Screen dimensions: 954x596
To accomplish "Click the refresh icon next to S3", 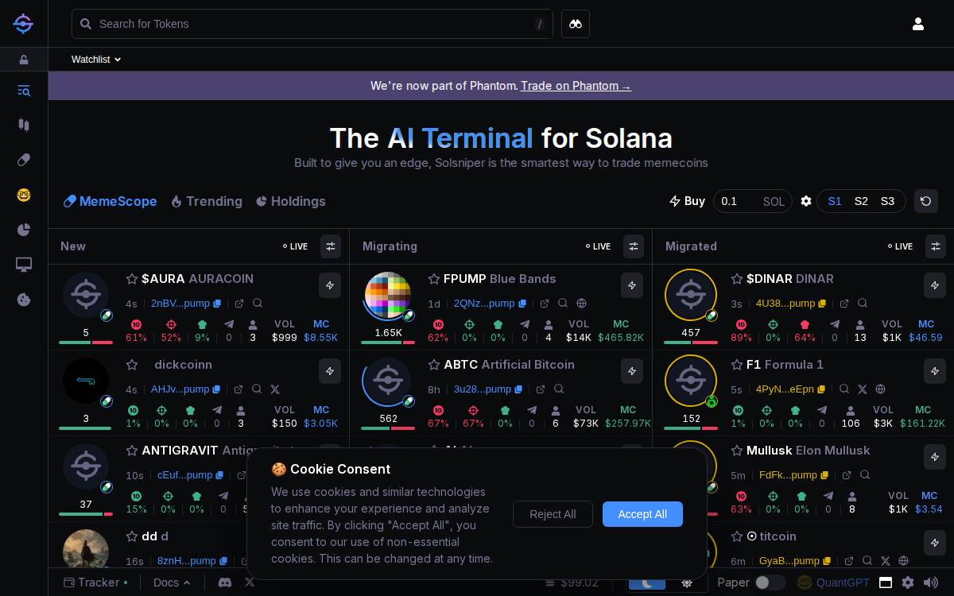I will (926, 201).
